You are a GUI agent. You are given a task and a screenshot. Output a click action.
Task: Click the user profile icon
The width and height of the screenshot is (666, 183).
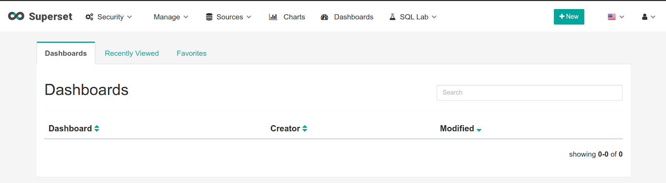tap(644, 17)
